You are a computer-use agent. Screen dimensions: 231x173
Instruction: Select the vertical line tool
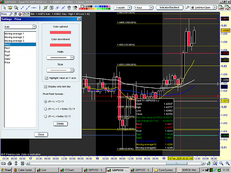click(40, 7)
